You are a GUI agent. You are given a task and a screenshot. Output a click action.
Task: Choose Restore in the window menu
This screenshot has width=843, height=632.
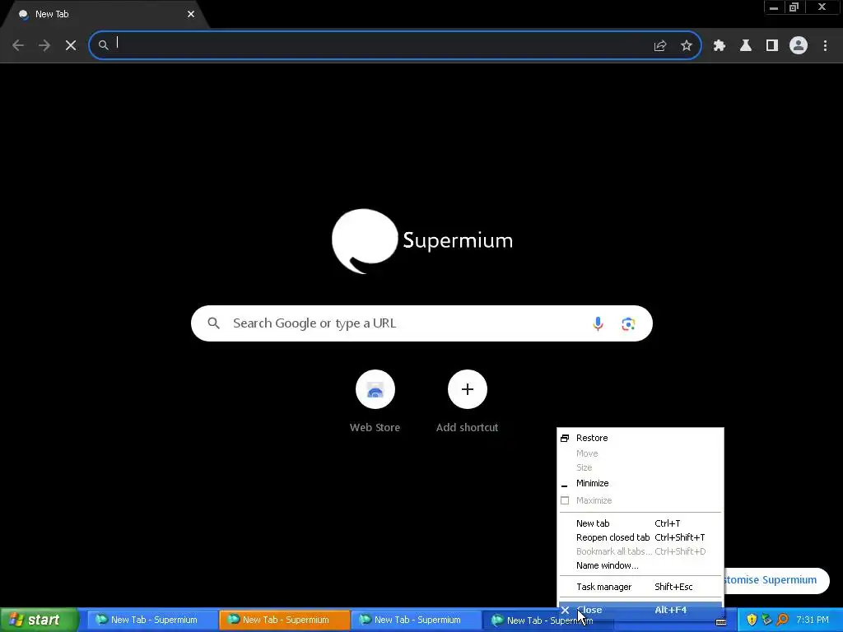(x=640, y=438)
